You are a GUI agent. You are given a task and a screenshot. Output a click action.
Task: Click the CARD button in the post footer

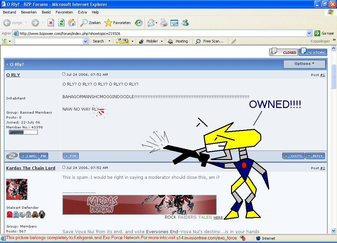[x=29, y=156]
